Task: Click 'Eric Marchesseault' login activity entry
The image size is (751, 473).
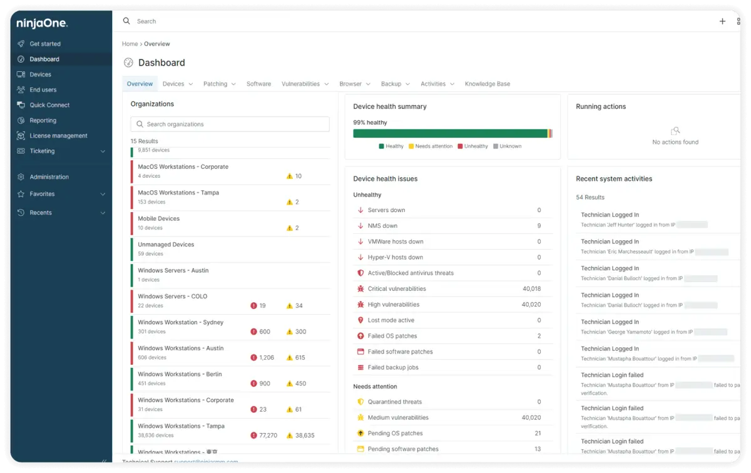Action: click(657, 247)
